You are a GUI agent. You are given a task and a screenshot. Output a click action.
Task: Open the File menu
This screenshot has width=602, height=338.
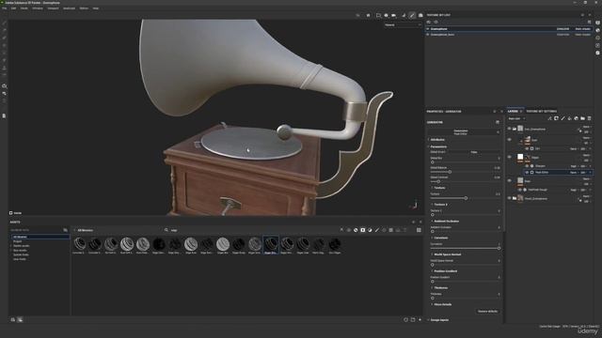(4, 8)
